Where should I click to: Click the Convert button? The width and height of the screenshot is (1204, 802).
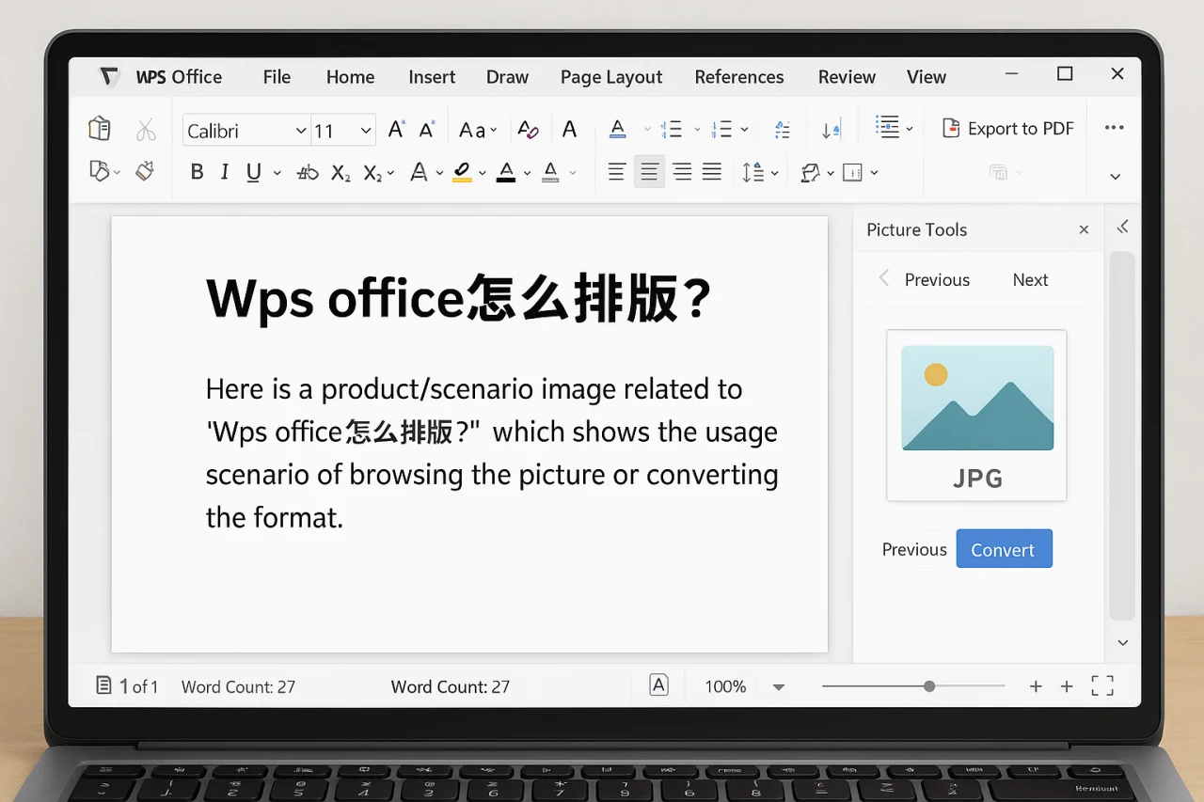point(1004,548)
